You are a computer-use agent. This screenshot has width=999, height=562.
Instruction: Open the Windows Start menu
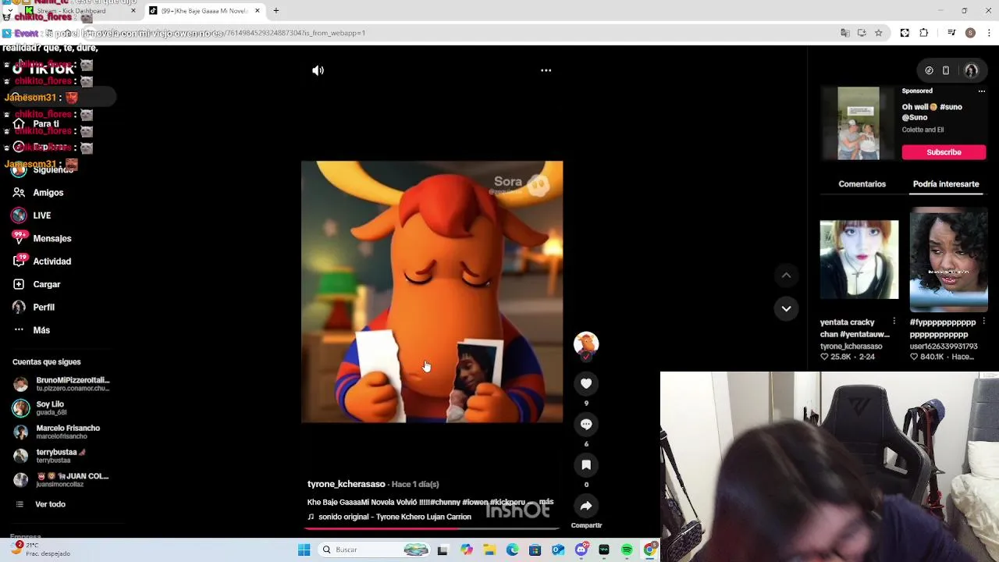click(x=304, y=550)
